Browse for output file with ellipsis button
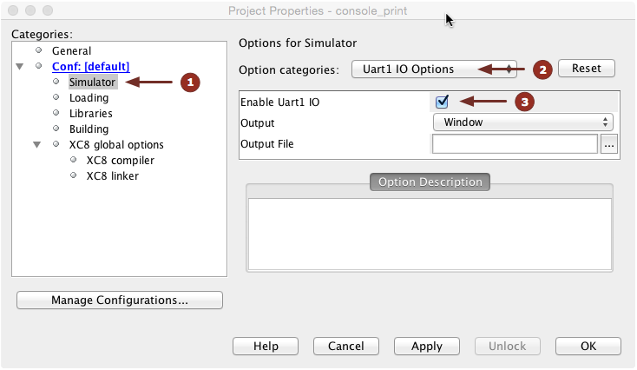Screen dimensions: 637x370 (608, 145)
